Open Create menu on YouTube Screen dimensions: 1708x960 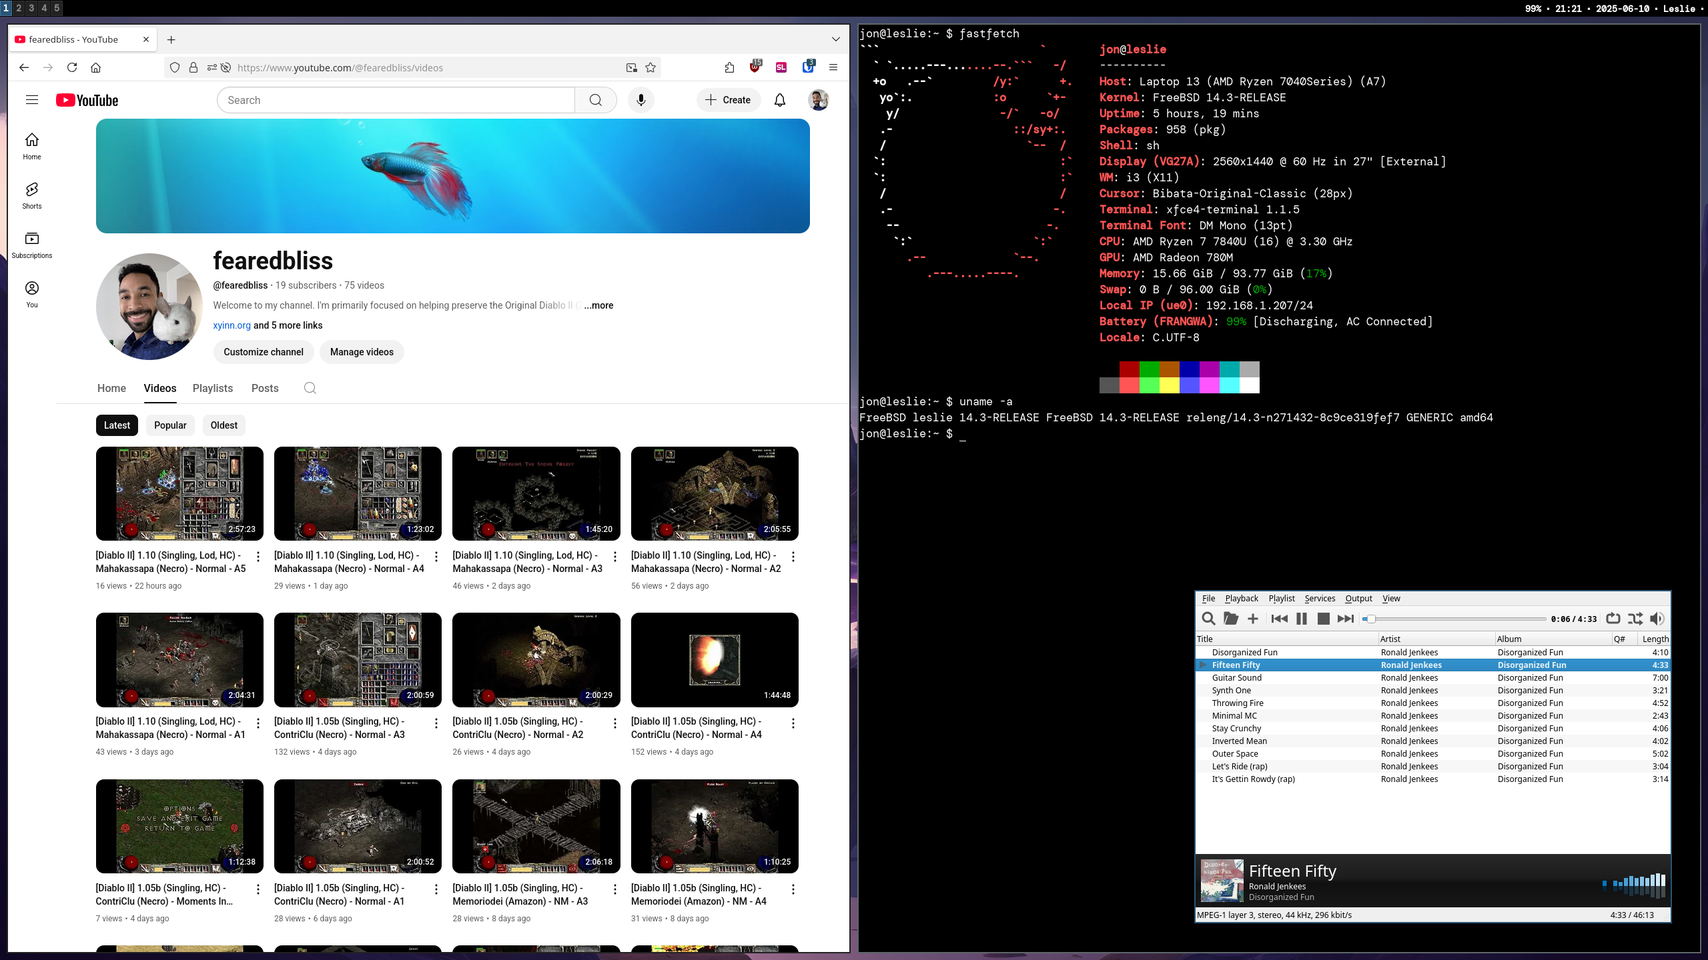point(728,100)
